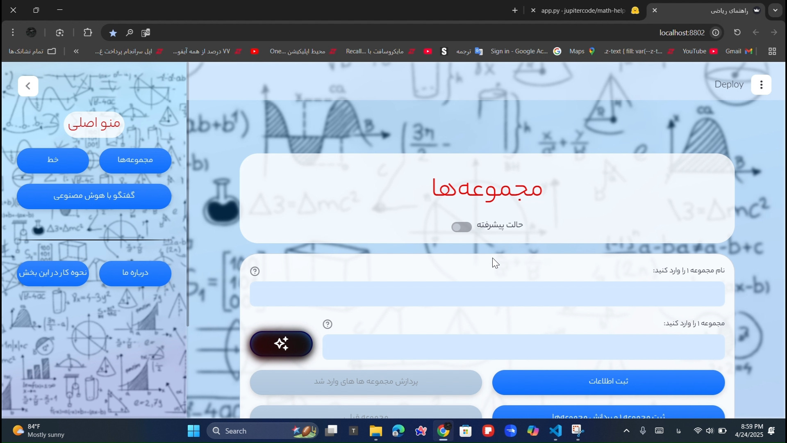787x443 pixels.
Task: Open browser extensions puzzle icon
Action: tap(88, 32)
